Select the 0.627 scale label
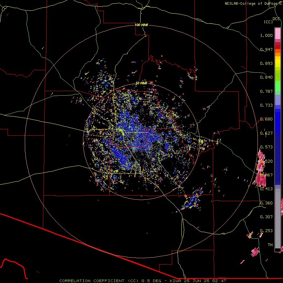The image size is (283, 283). pyautogui.click(x=266, y=133)
